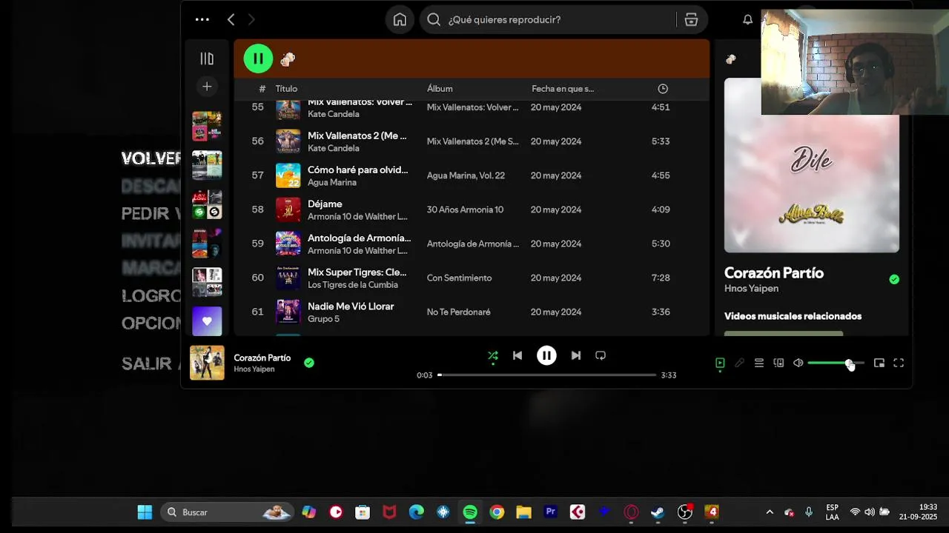Viewport: 949px width, 533px height.
Task: Open Google Chrome from the taskbar
Action: tap(497, 512)
